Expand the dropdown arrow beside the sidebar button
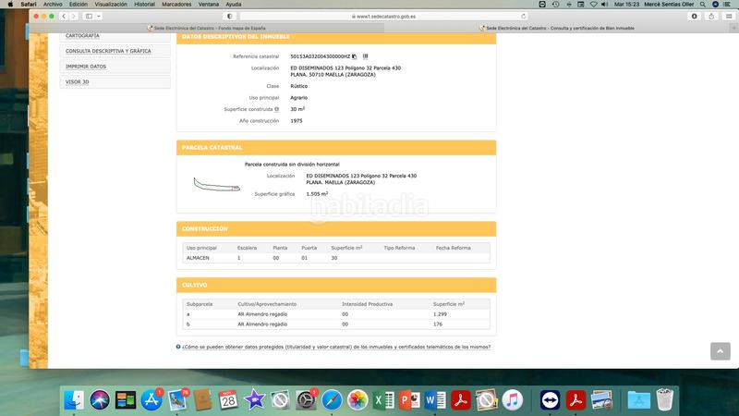The image size is (739, 416). click(x=99, y=16)
